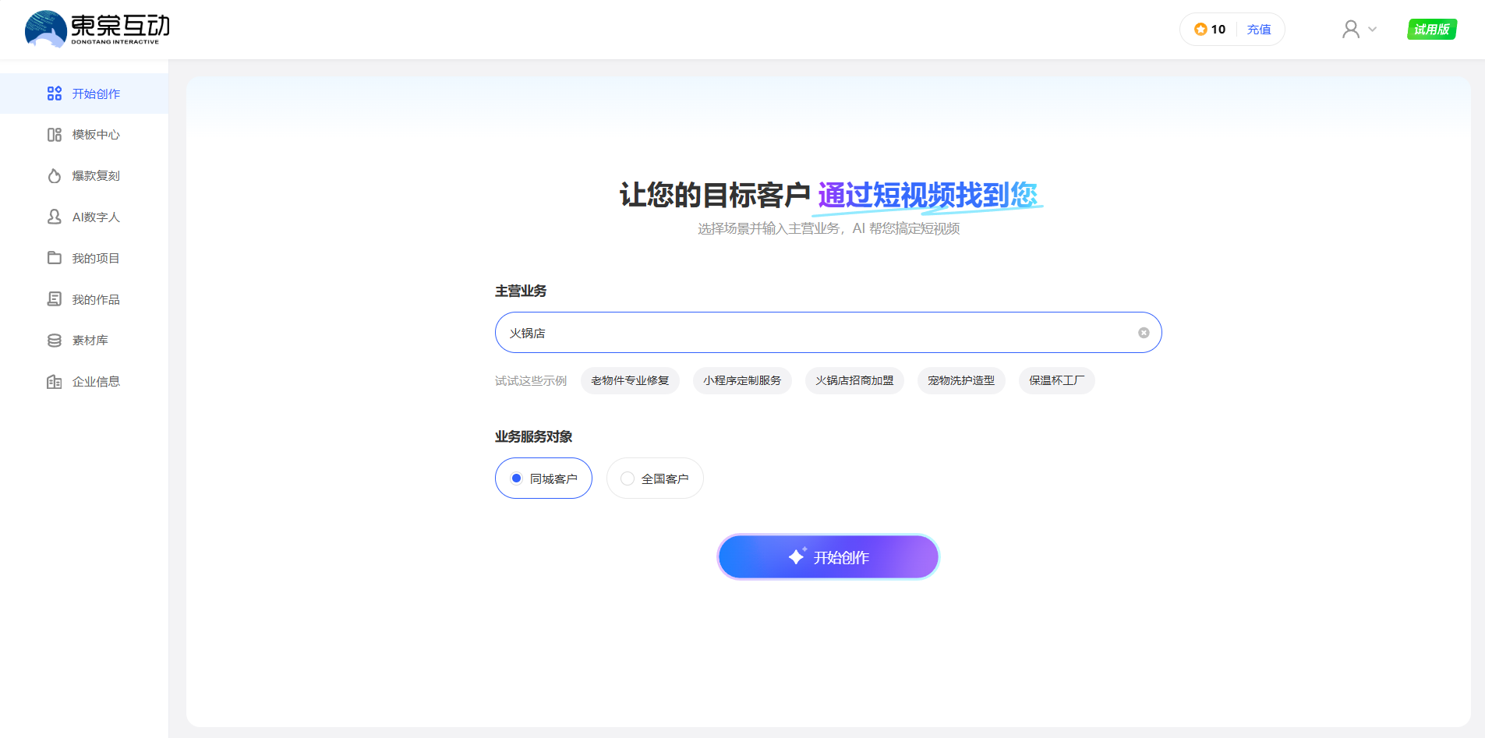Open 企业信息 in the sidebar
1485x738 pixels.
click(x=84, y=382)
